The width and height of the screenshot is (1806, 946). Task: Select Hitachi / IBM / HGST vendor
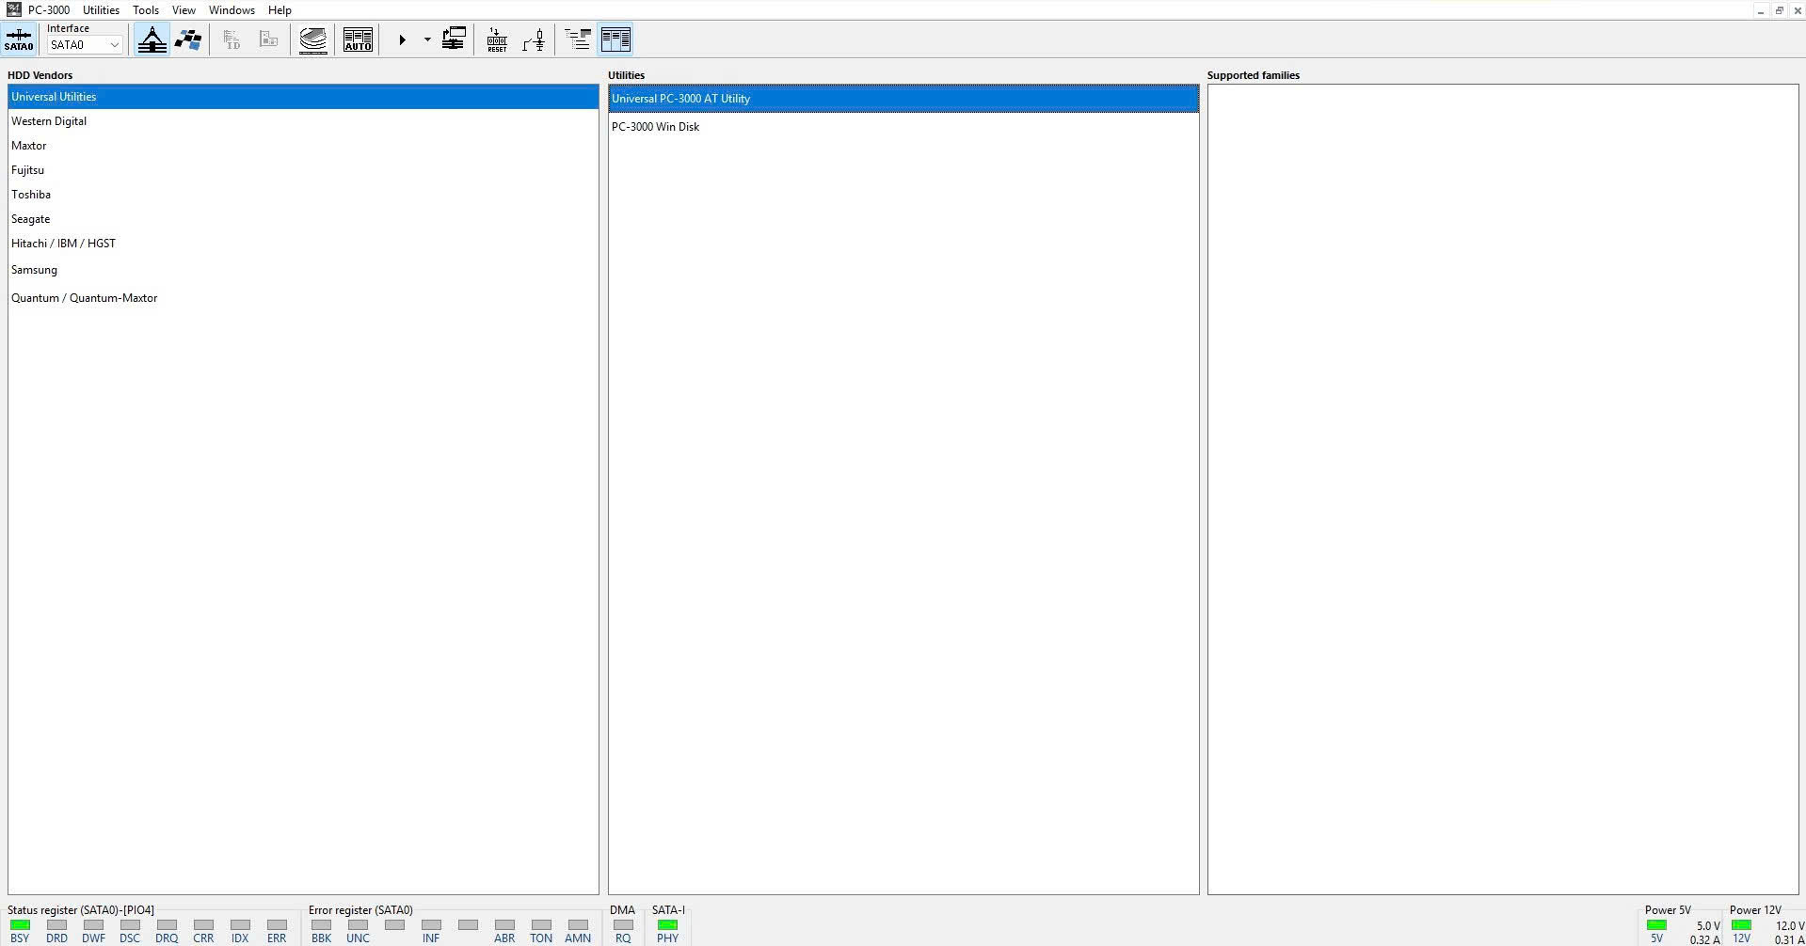303,244
